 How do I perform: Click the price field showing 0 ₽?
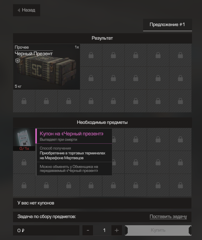pyautogui.click(x=46, y=230)
